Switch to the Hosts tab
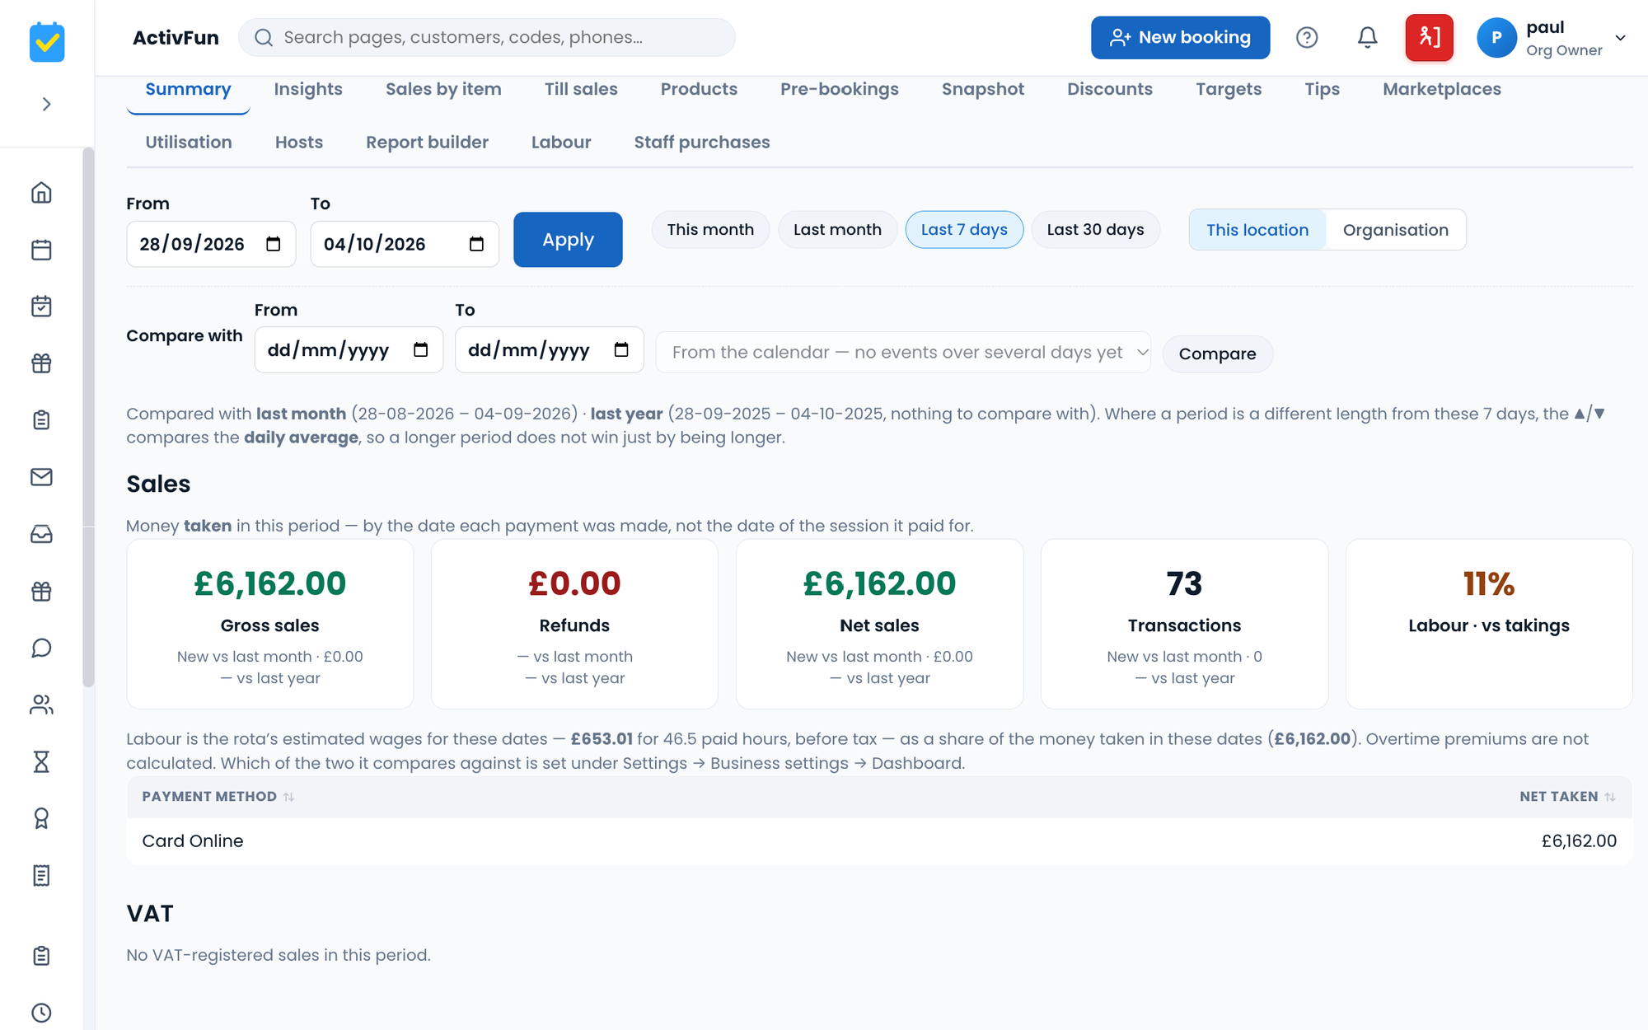 (299, 142)
